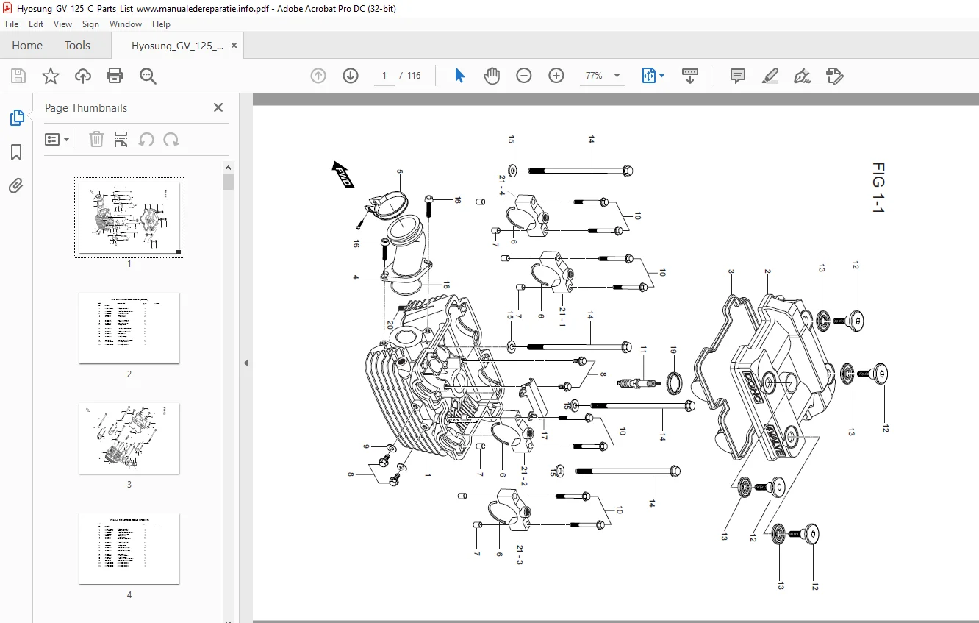Show the Page Thumbnails panel icon

16,118
